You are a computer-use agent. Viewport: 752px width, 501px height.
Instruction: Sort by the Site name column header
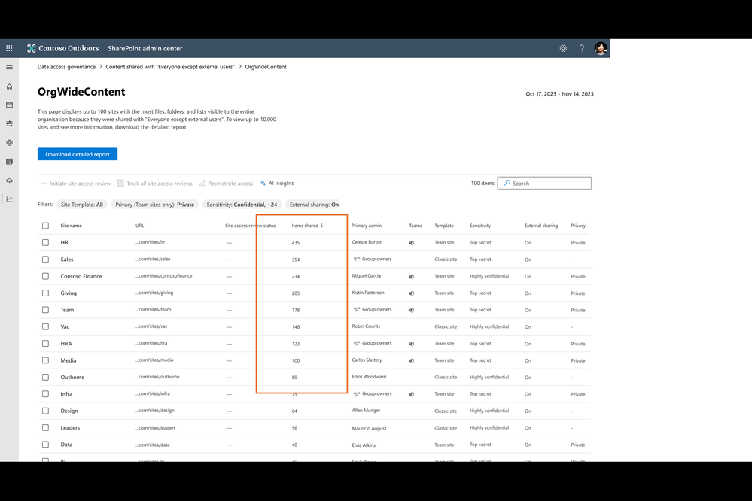coord(71,226)
